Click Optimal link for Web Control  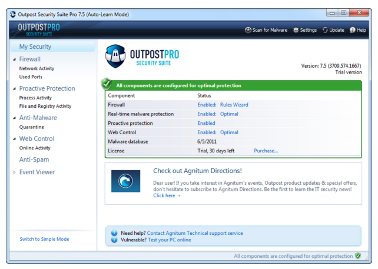tap(229, 132)
